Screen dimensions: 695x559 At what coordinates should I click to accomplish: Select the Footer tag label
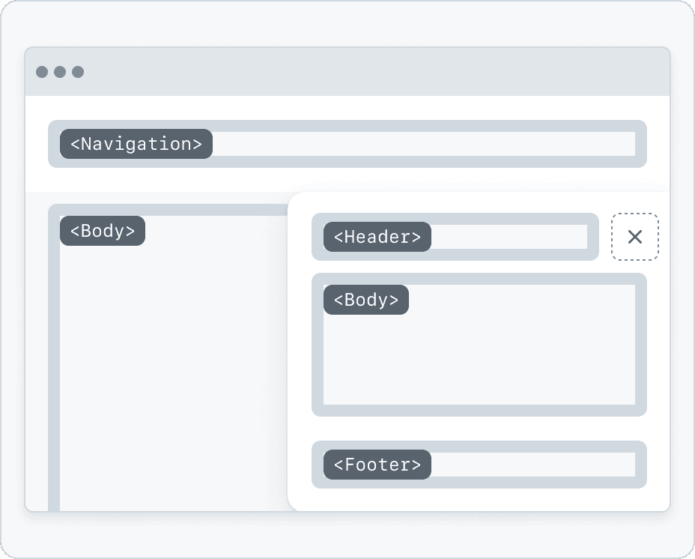377,465
